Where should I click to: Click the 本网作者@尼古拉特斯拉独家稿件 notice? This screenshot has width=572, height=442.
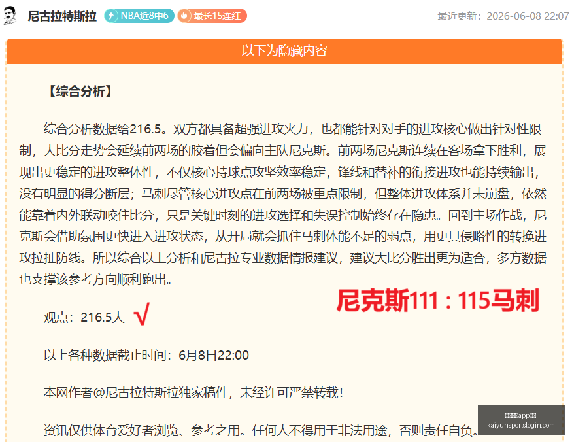coord(193,393)
